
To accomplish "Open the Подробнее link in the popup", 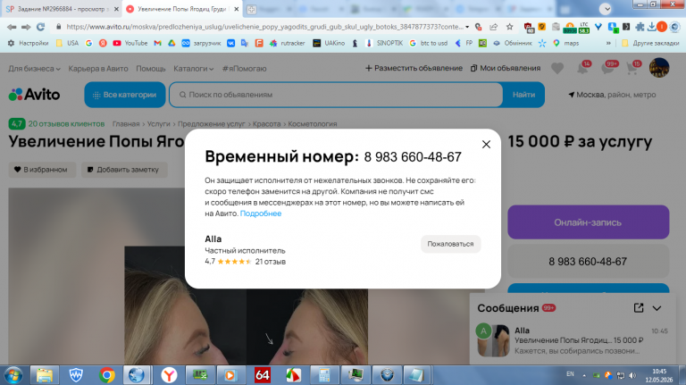I will [261, 213].
